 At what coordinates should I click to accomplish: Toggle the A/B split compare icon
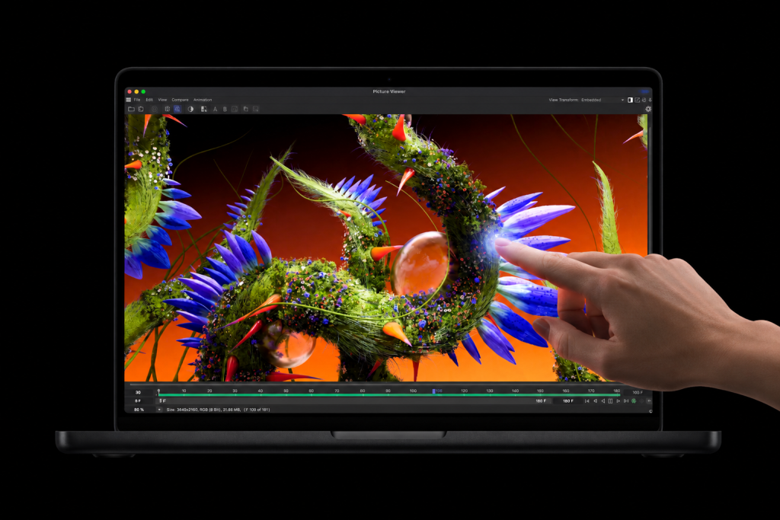point(204,109)
